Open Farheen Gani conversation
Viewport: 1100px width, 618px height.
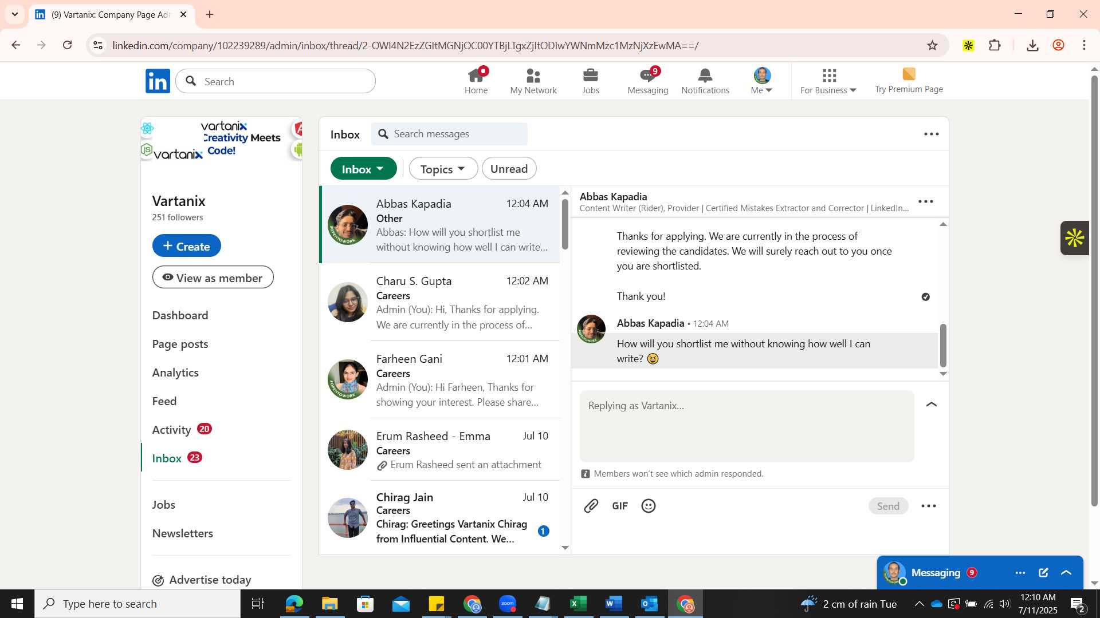pos(439,380)
